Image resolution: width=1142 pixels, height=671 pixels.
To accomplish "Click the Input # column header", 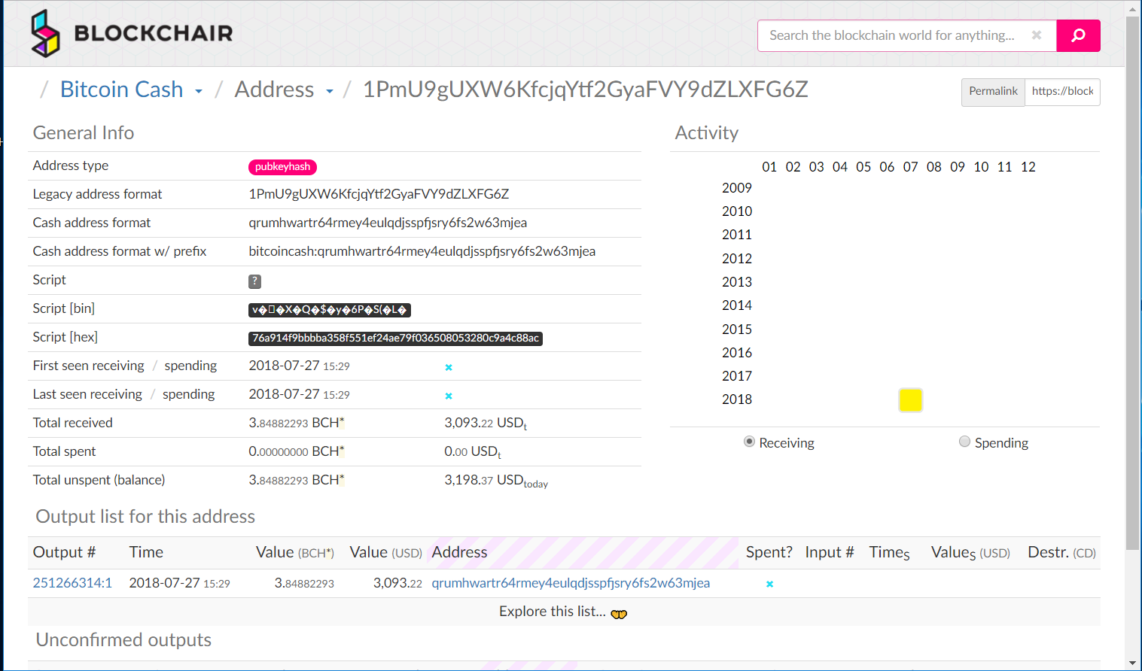I will tap(830, 552).
